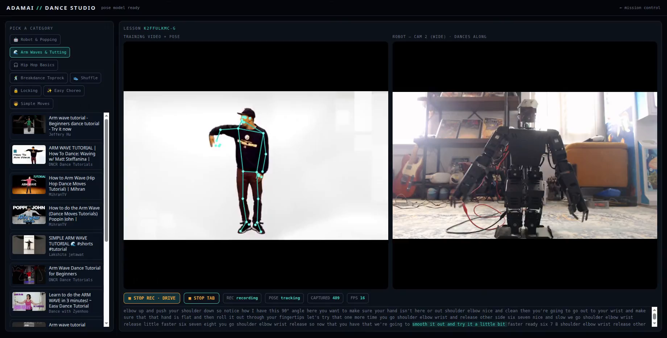667x338 pixels.
Task: Click the video list scrollbar thumb
Action: pyautogui.click(x=106, y=180)
